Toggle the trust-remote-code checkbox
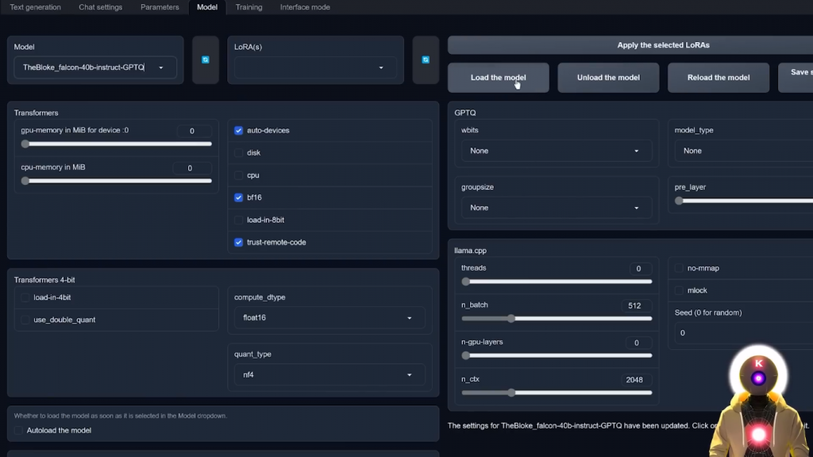This screenshot has height=457, width=813. coord(239,242)
